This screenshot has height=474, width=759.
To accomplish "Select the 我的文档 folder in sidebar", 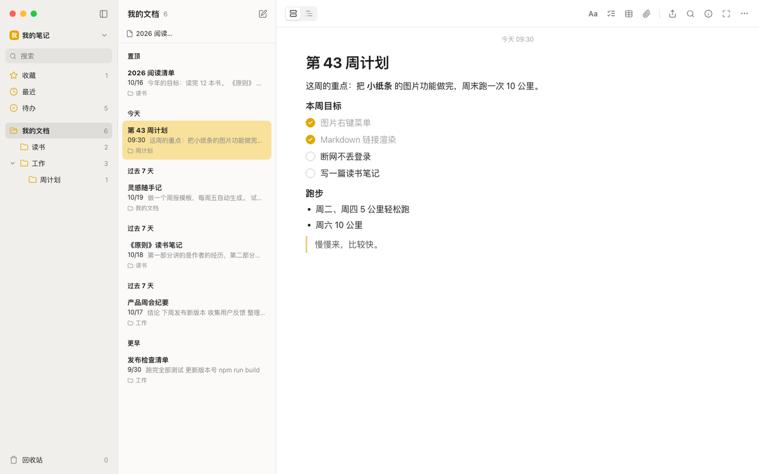I will click(59, 131).
